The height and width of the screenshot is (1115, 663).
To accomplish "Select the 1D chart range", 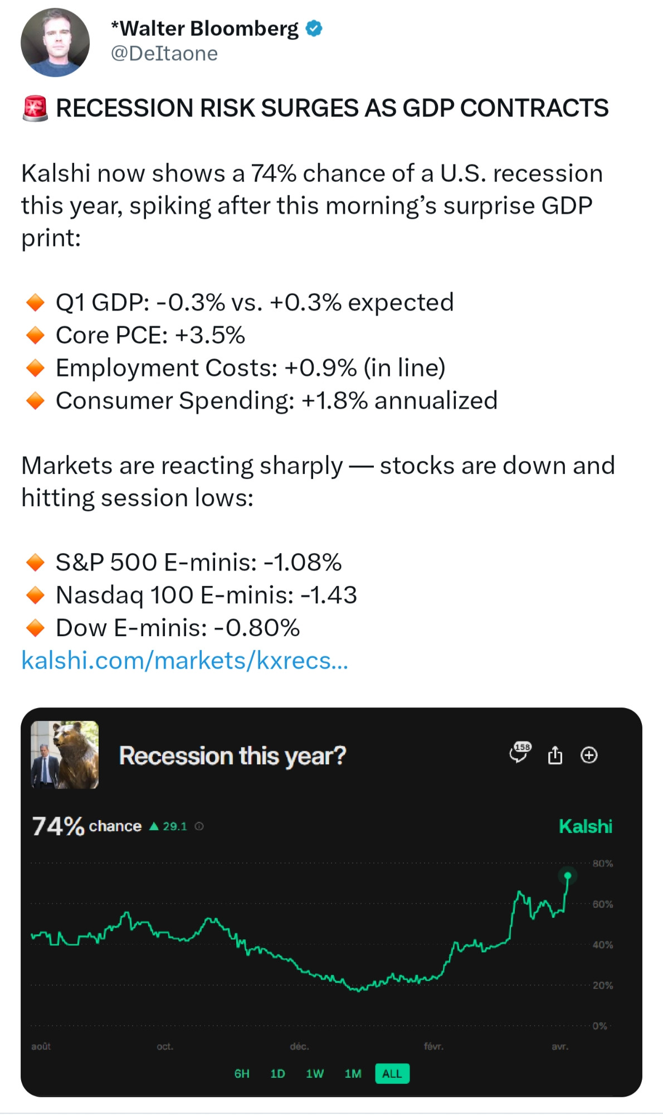I will coord(277,1073).
